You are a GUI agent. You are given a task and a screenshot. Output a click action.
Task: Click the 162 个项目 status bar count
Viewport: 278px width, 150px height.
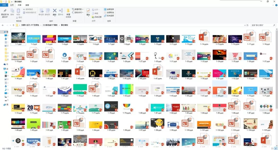click(6, 148)
